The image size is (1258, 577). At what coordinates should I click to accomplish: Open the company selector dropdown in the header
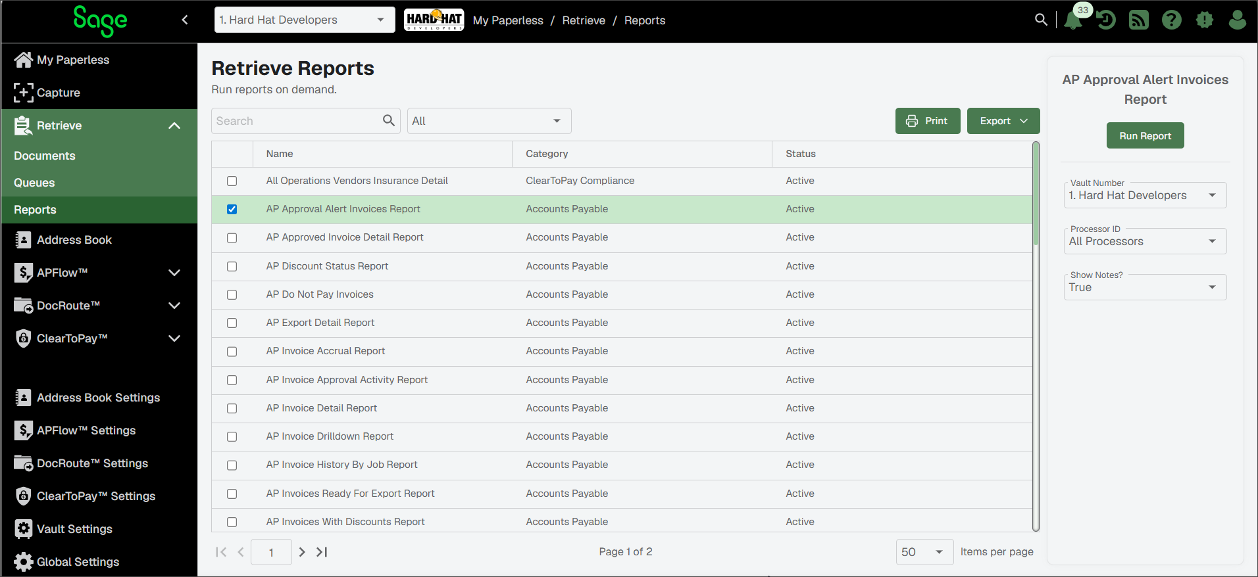click(305, 20)
